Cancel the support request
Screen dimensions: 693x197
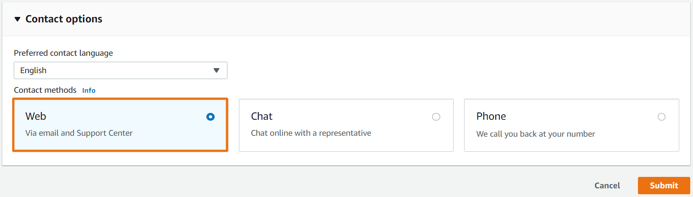click(x=607, y=186)
